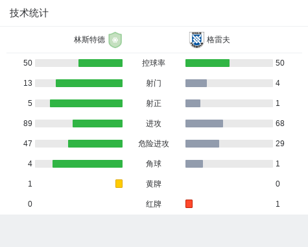Image resolution: width=308 pixels, height=247 pixels.
Task: Click the 格雷夫 blue crest team logo
Action: click(196, 40)
